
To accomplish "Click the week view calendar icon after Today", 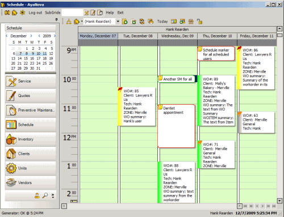I will [x=174, y=22].
